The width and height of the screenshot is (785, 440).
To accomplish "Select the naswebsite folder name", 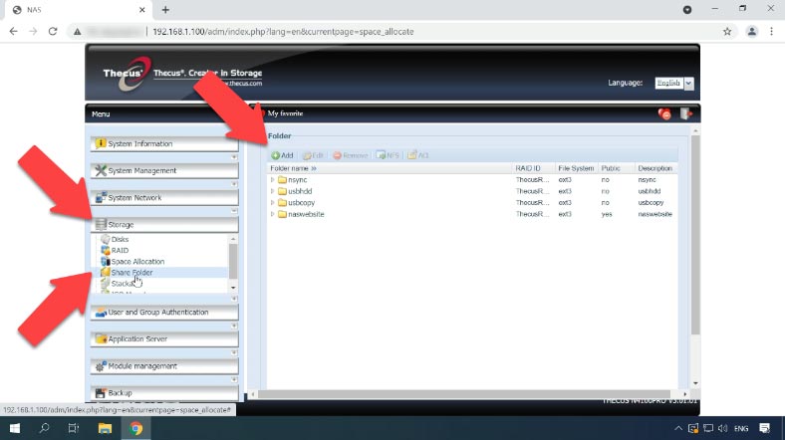I will click(306, 214).
